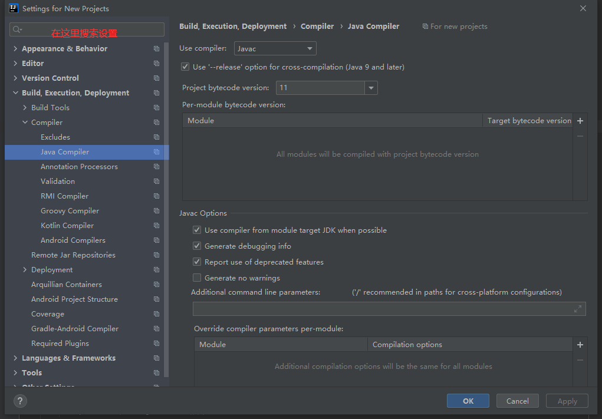Disable 'Generate debugging info' checkbox

tap(197, 246)
